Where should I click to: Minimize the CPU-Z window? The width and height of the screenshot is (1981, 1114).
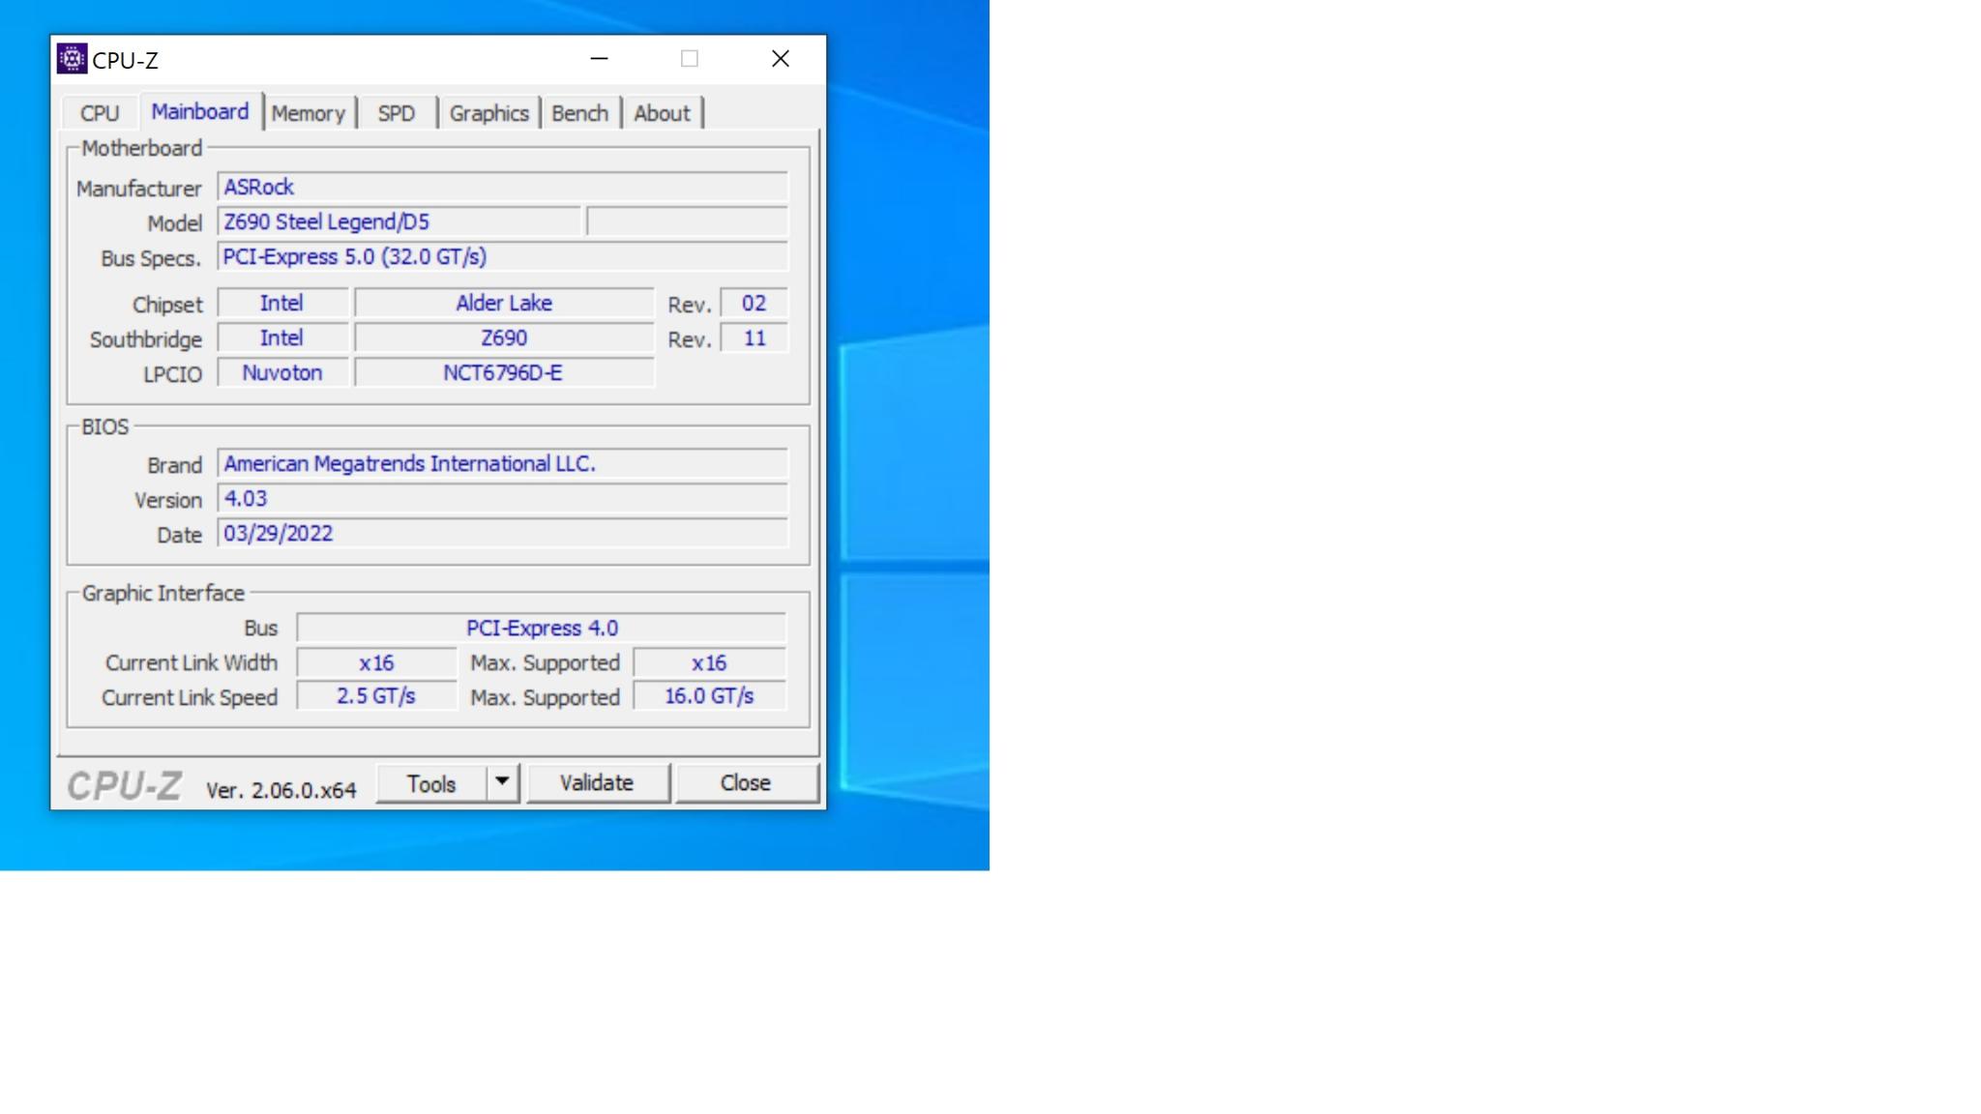[600, 59]
